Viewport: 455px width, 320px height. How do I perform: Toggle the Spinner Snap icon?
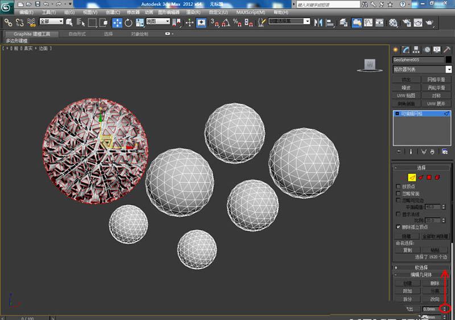249,23
